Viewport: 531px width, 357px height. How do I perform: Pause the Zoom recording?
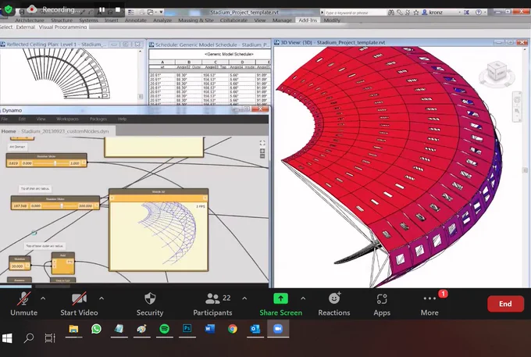(102, 10)
